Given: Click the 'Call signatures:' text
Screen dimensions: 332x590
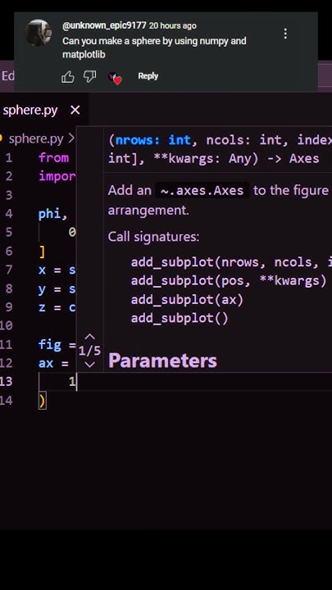Looking at the screenshot, I should point(153,237).
